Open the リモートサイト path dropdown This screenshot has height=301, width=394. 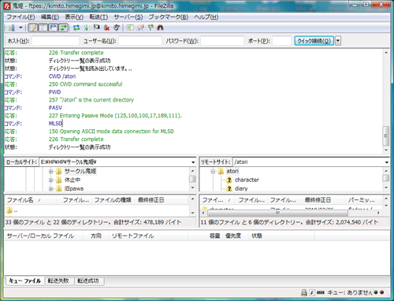point(387,162)
